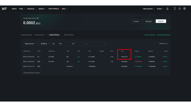Open the Assets dropdown in header

tap(160, 9)
